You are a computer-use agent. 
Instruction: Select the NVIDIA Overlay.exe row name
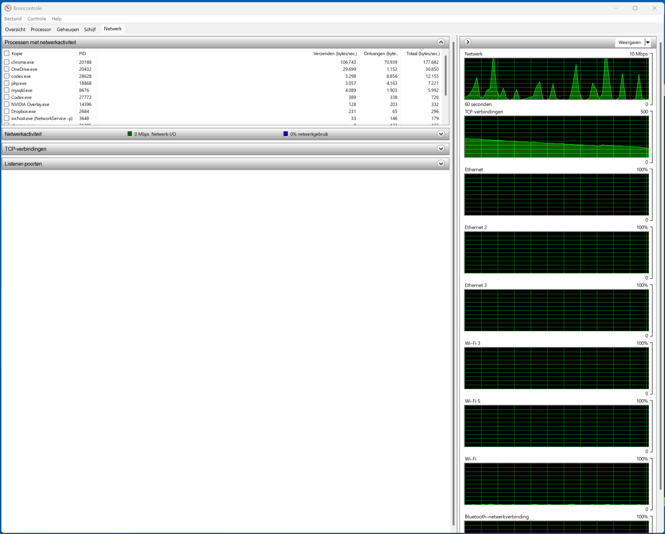[30, 105]
